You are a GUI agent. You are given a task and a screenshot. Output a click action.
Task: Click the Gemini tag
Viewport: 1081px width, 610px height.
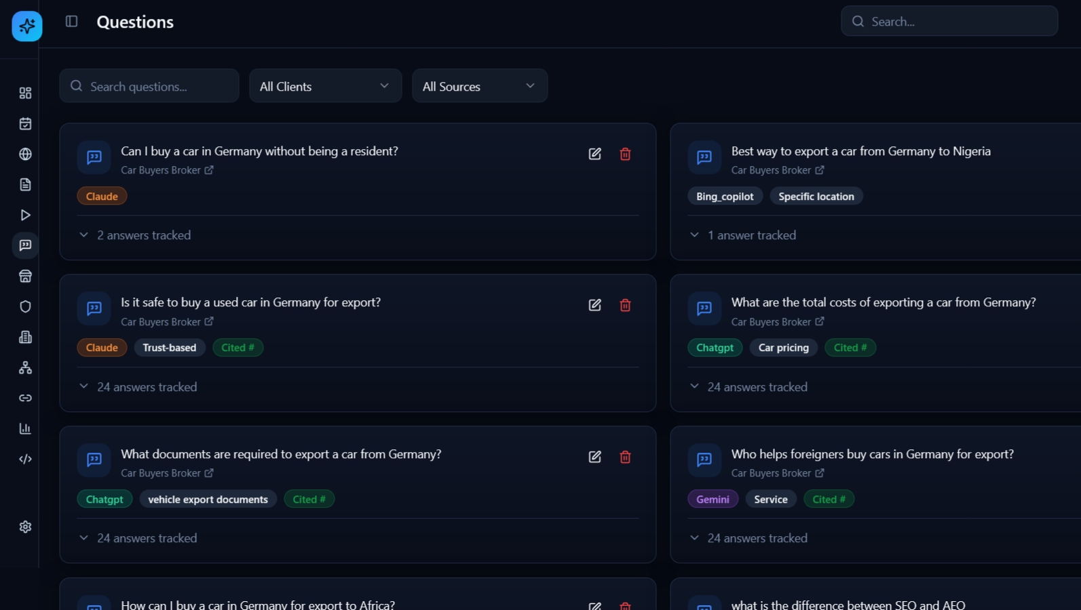pyautogui.click(x=713, y=500)
